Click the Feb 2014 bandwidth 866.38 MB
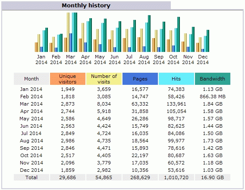This screenshot has width=245, height=190. tap(213, 97)
